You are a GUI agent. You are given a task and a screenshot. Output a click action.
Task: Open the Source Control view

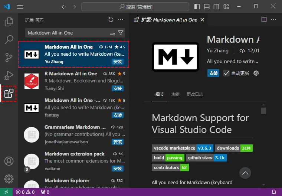point(9,58)
